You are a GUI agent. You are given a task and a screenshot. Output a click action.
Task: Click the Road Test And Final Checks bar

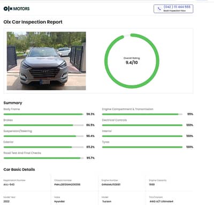tap(43, 158)
